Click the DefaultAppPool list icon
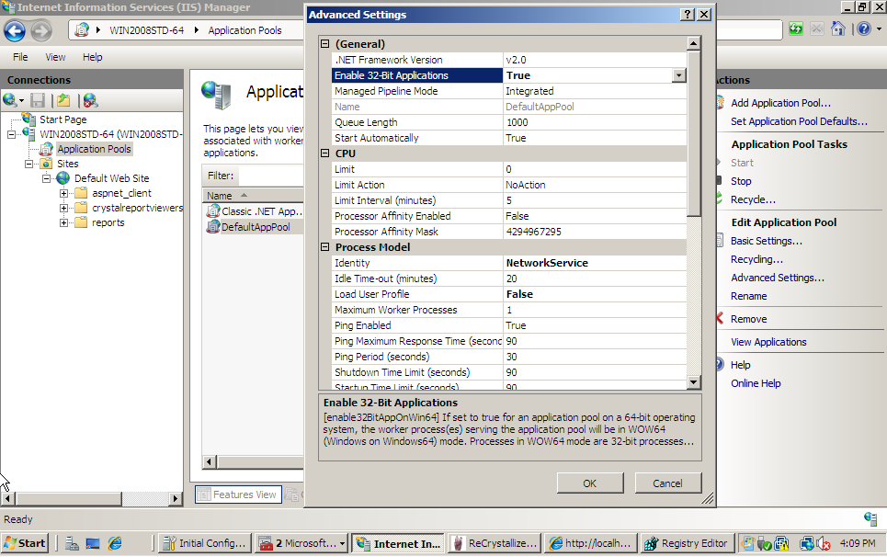 pyautogui.click(x=212, y=227)
